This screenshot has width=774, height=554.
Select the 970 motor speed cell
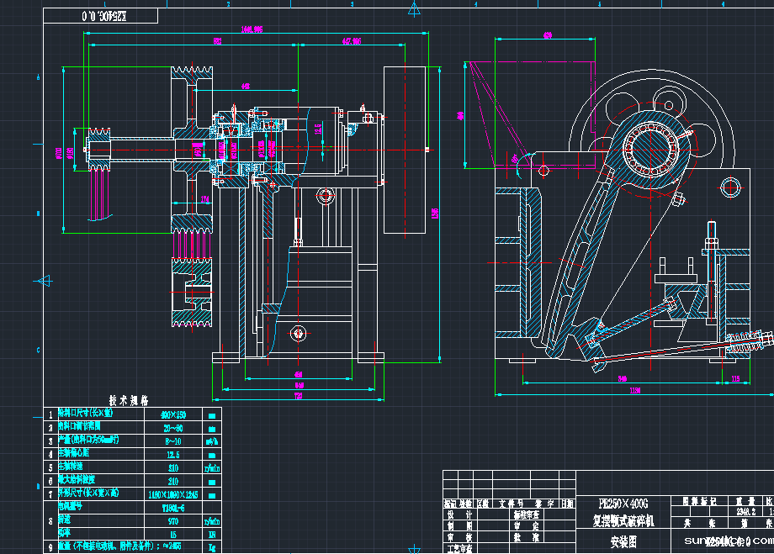tap(174, 520)
